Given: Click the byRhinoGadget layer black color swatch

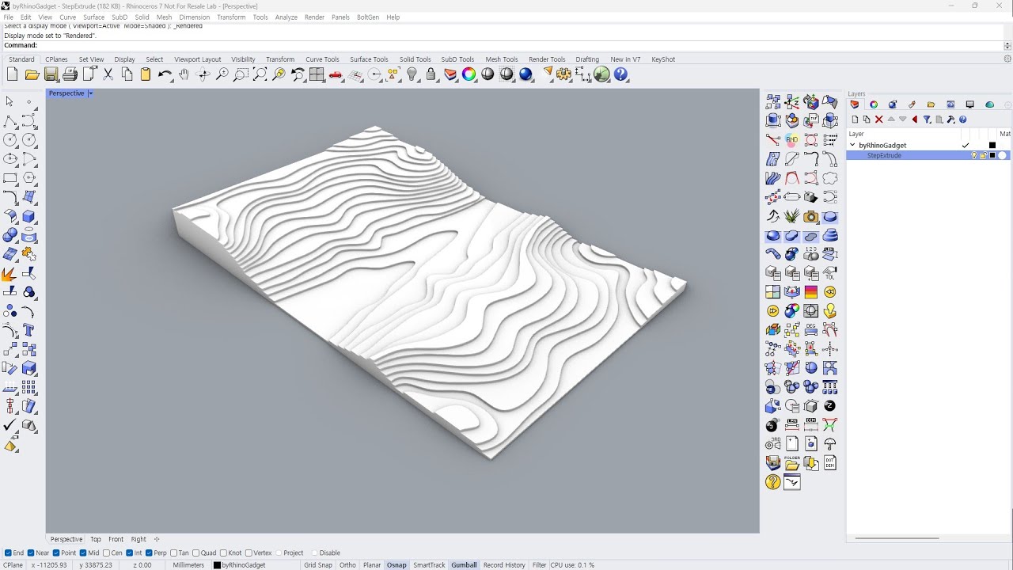Looking at the screenshot, I should (992, 146).
